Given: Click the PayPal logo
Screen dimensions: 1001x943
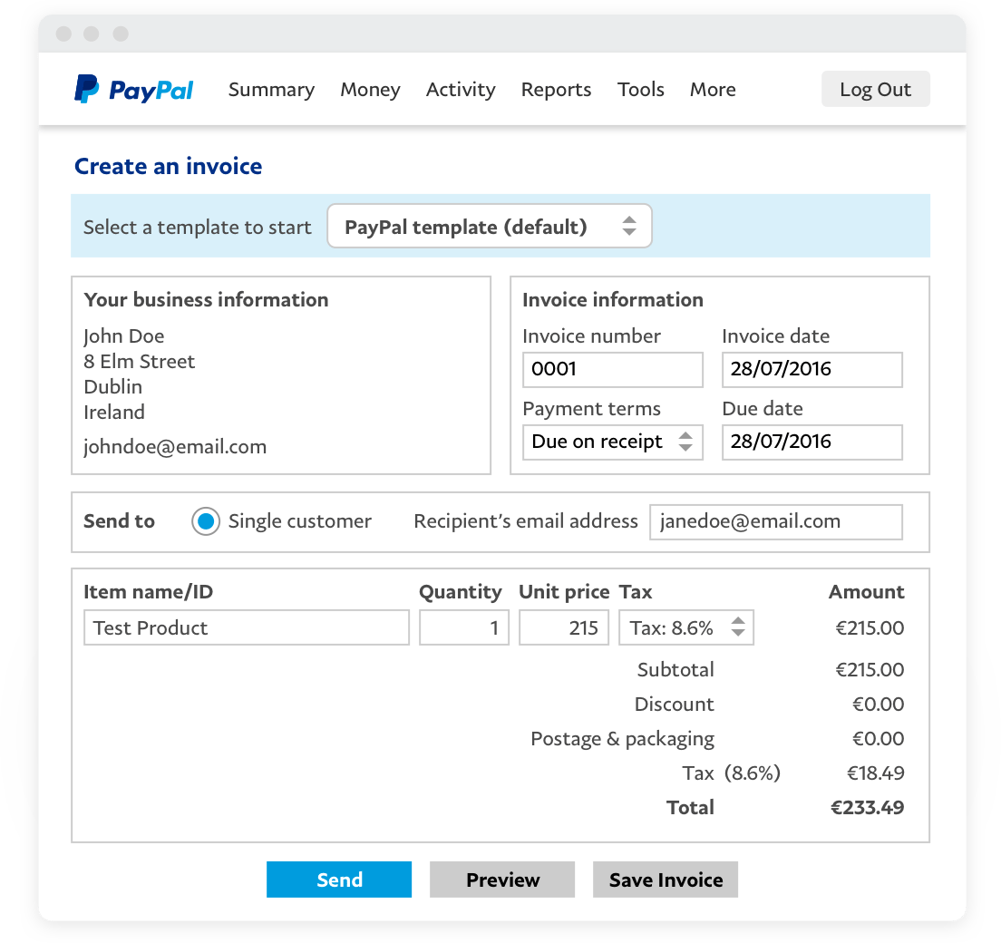Looking at the screenshot, I should coord(134,90).
